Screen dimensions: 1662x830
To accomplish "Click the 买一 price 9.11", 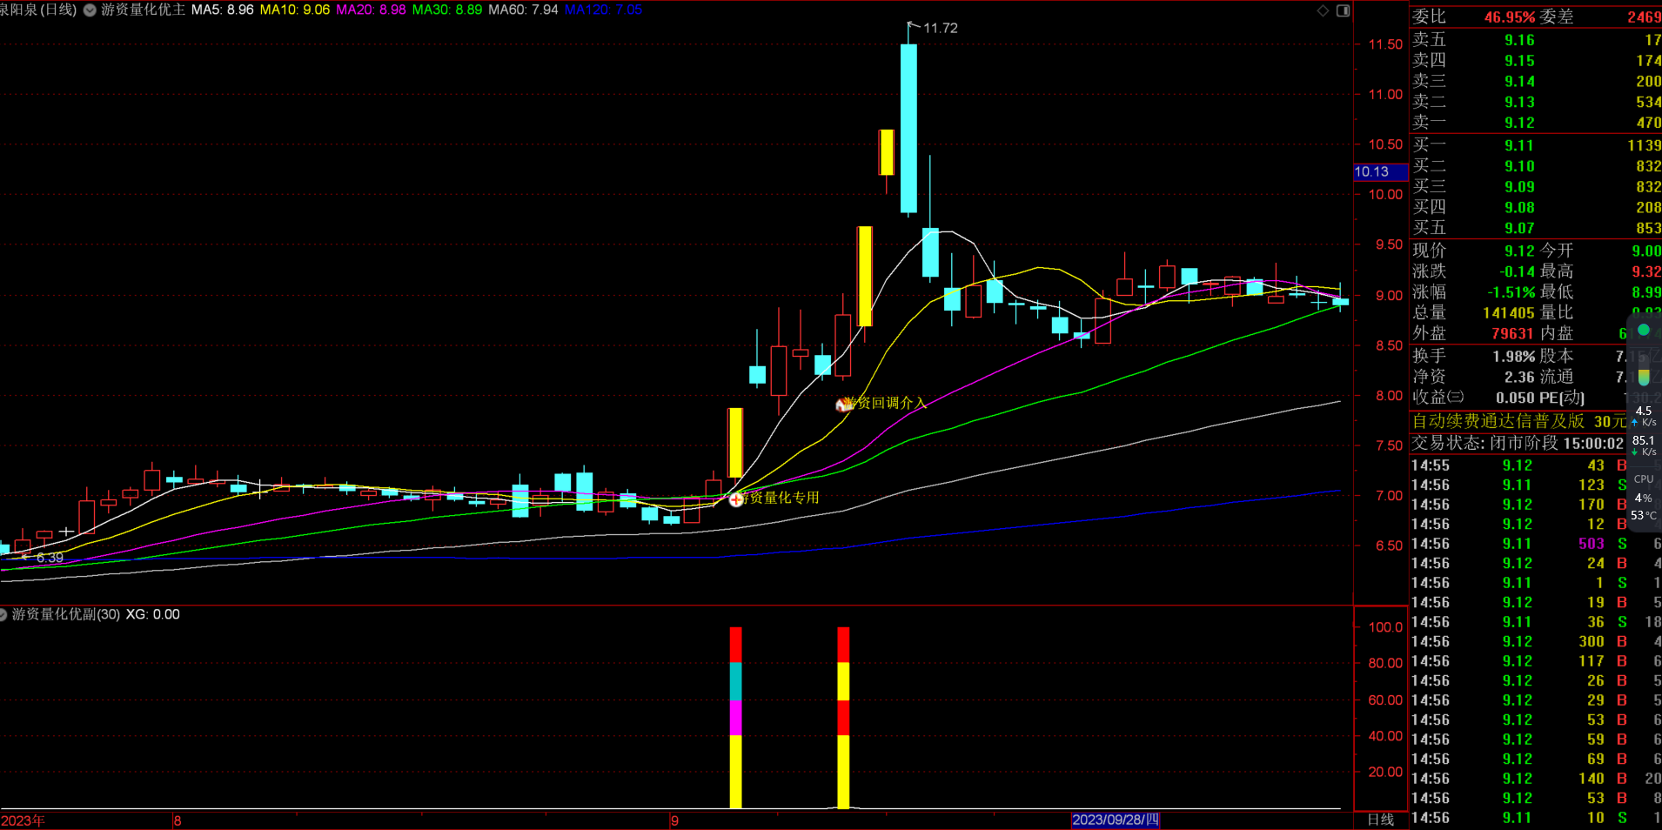I will point(1519,146).
